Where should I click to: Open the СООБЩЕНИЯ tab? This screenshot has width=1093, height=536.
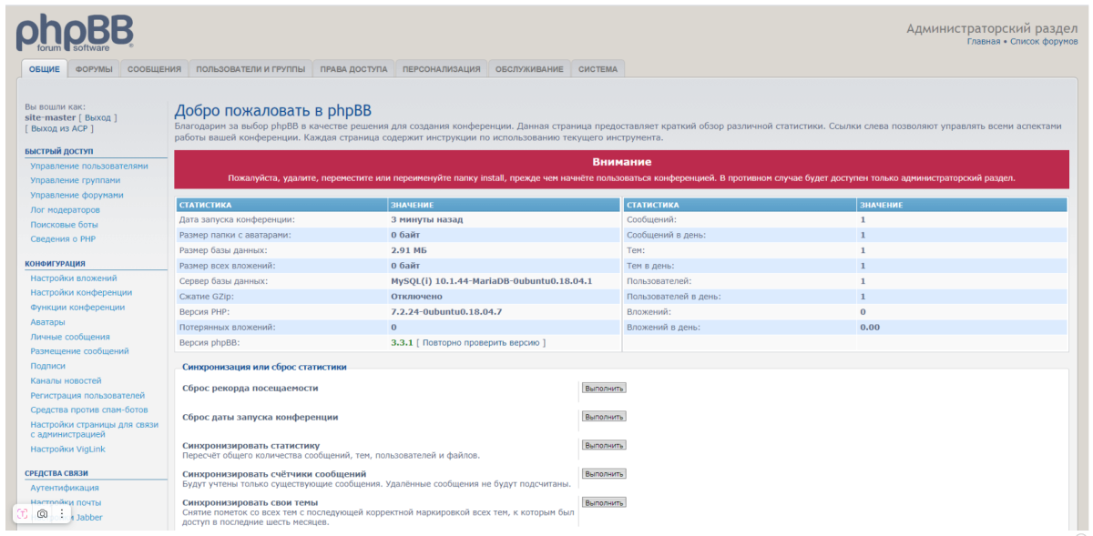click(154, 69)
